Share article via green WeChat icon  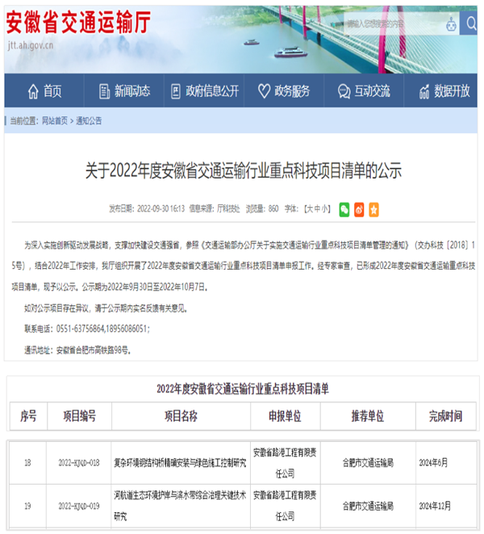coord(344,209)
